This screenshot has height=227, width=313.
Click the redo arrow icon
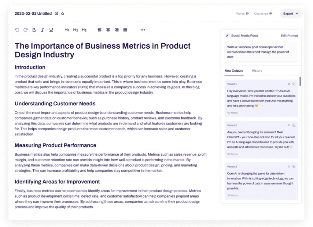(x=26, y=30)
